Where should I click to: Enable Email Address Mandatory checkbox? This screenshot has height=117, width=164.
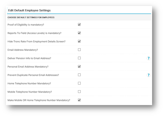pos(79,50)
